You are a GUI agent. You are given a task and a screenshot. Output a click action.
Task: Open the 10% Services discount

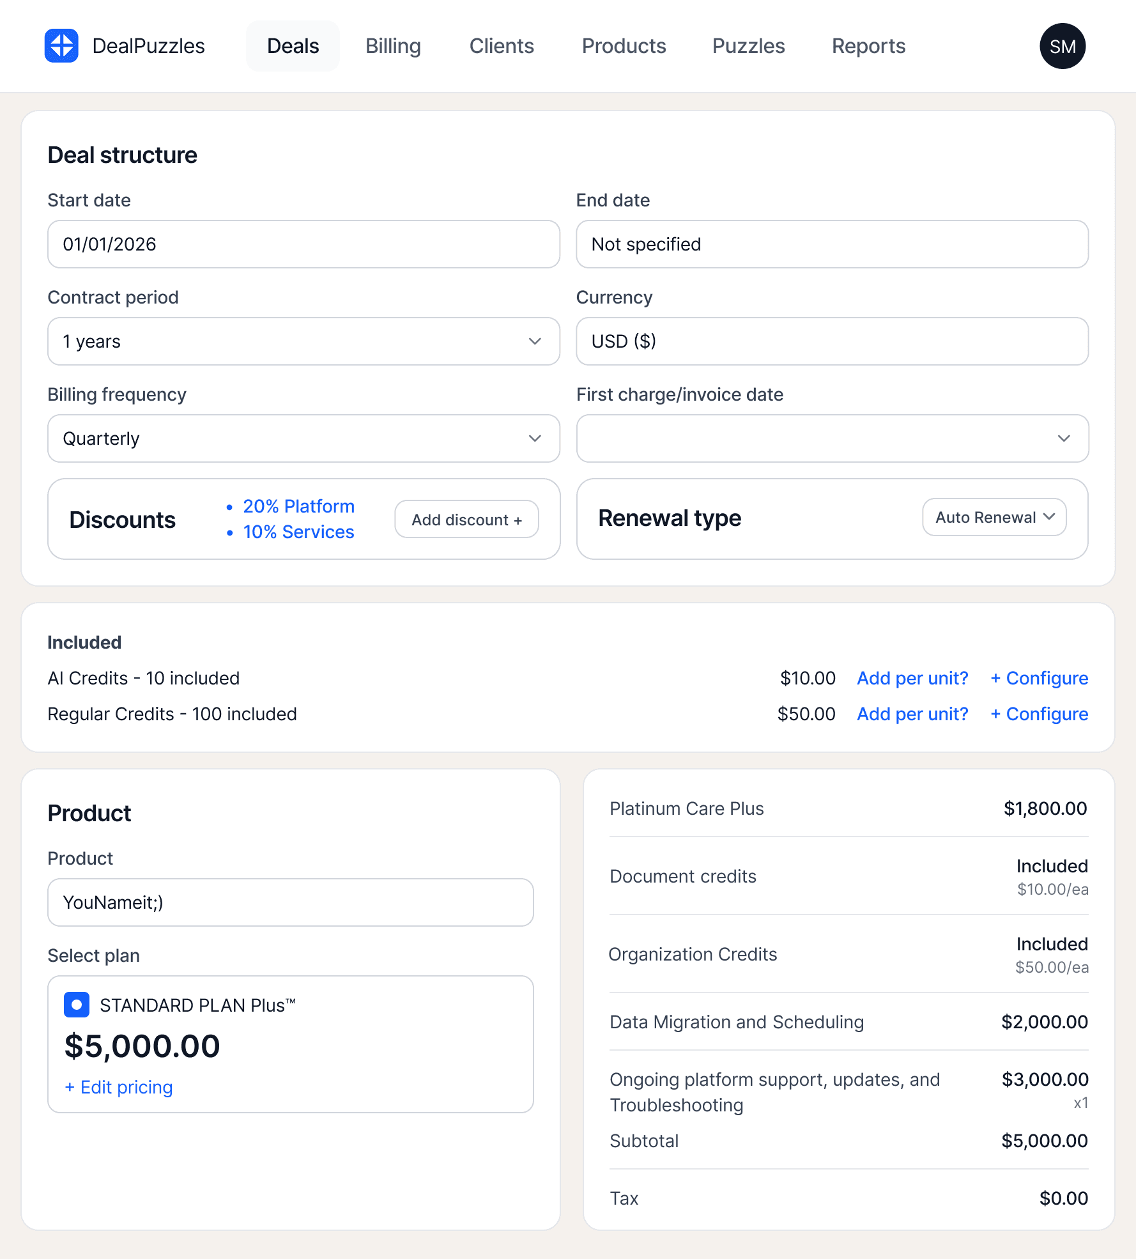tap(298, 532)
